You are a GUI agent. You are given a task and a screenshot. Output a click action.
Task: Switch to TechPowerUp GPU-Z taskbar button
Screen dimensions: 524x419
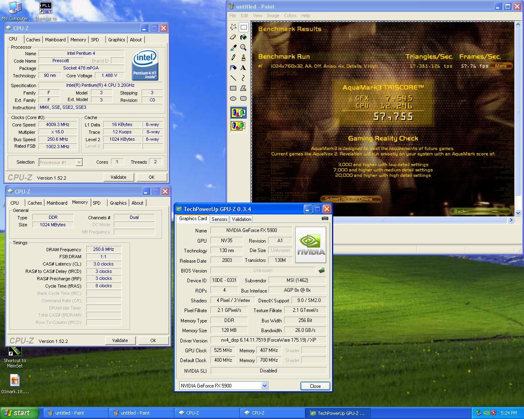(x=337, y=413)
